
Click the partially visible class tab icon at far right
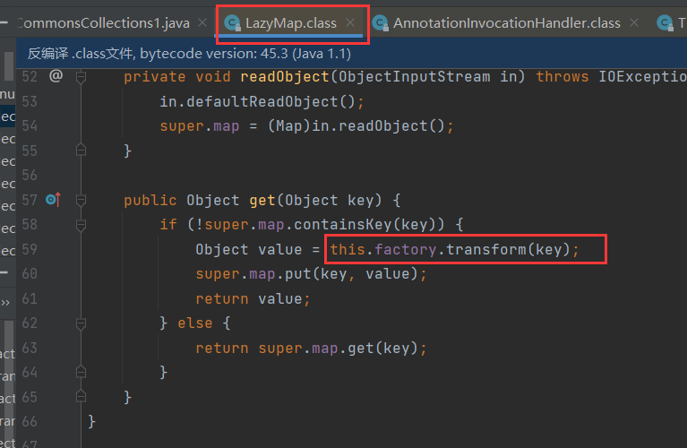tap(665, 22)
